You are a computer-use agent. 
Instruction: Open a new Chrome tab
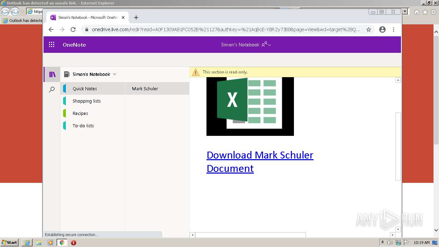click(x=136, y=17)
